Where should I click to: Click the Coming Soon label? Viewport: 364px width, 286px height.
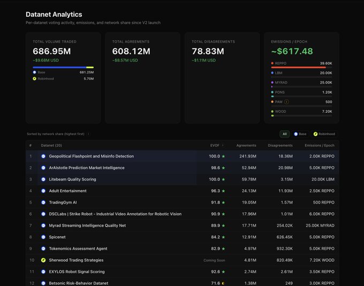214,260
